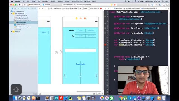Open MainViewController.swift jump bar item
Viewport: 179px width, 101px height.
tap(132, 8)
